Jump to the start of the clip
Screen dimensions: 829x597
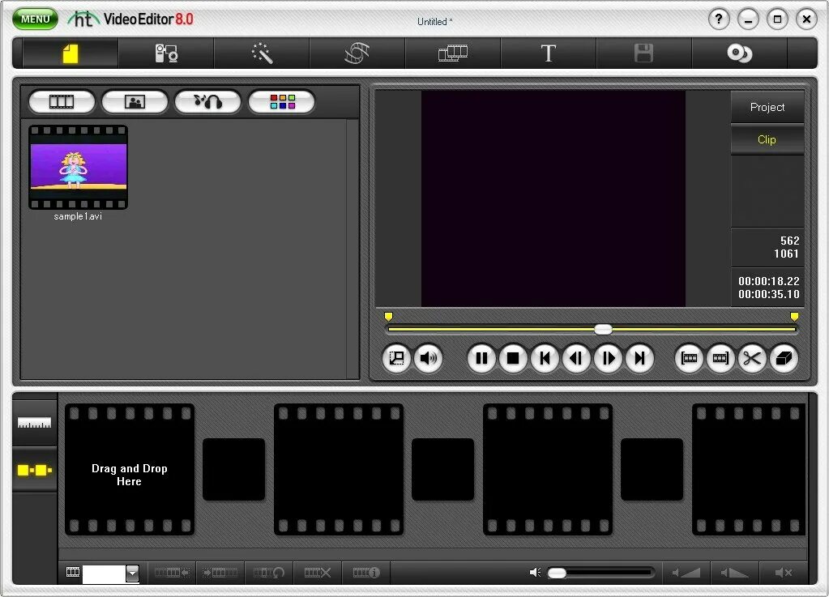[x=545, y=358]
